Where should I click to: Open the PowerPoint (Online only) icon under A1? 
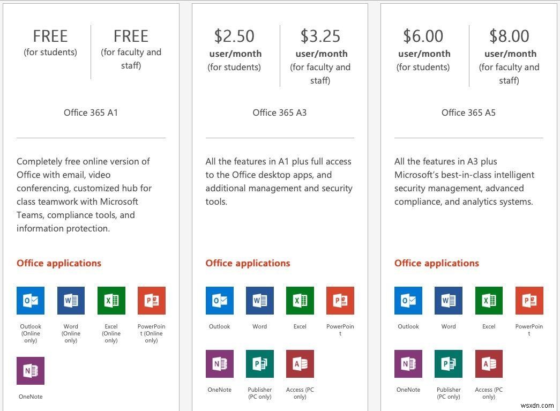coord(152,300)
